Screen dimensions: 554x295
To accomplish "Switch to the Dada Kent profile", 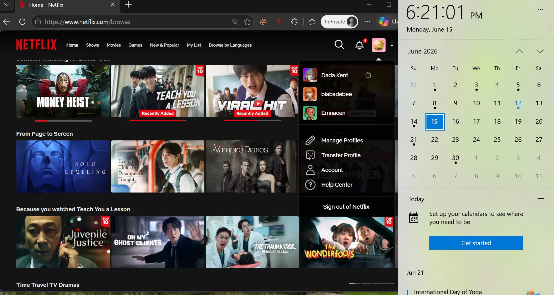I will pyautogui.click(x=335, y=75).
